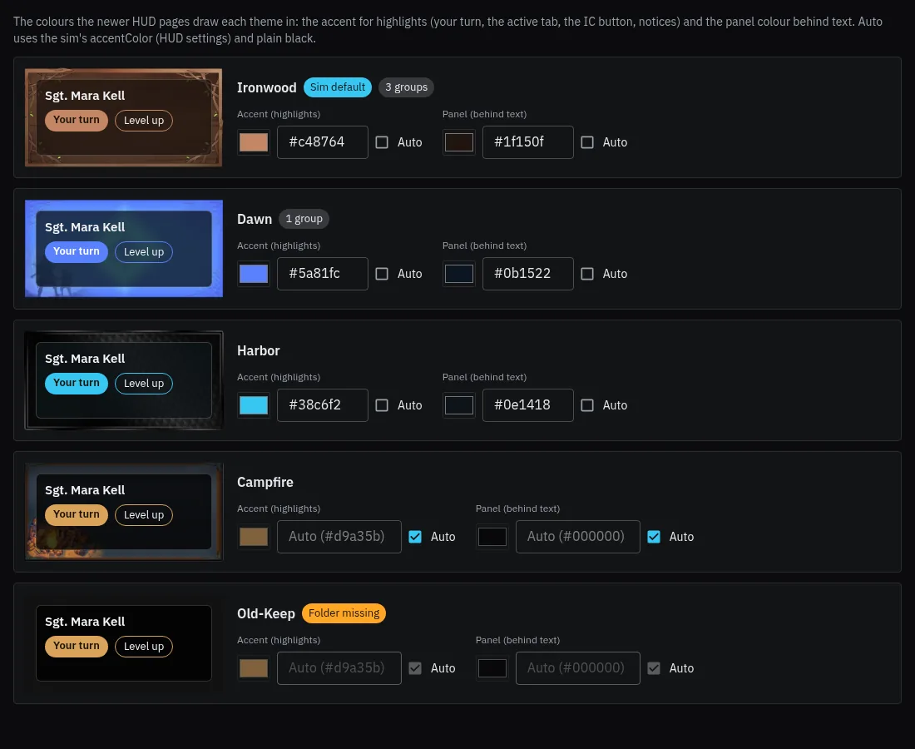Click the Dawn theme preview thumbnail

pyautogui.click(x=124, y=249)
